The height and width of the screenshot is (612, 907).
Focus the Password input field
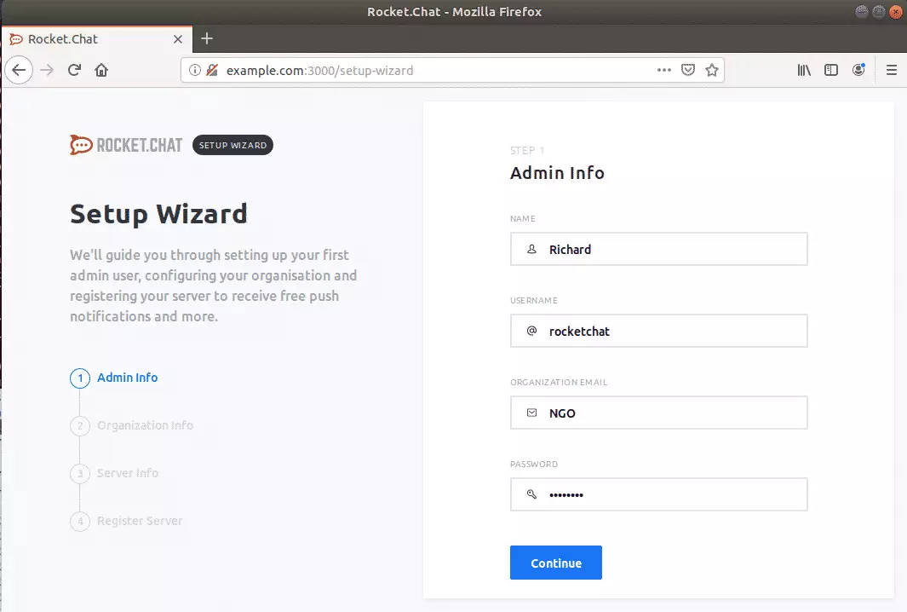pyautogui.click(x=659, y=494)
